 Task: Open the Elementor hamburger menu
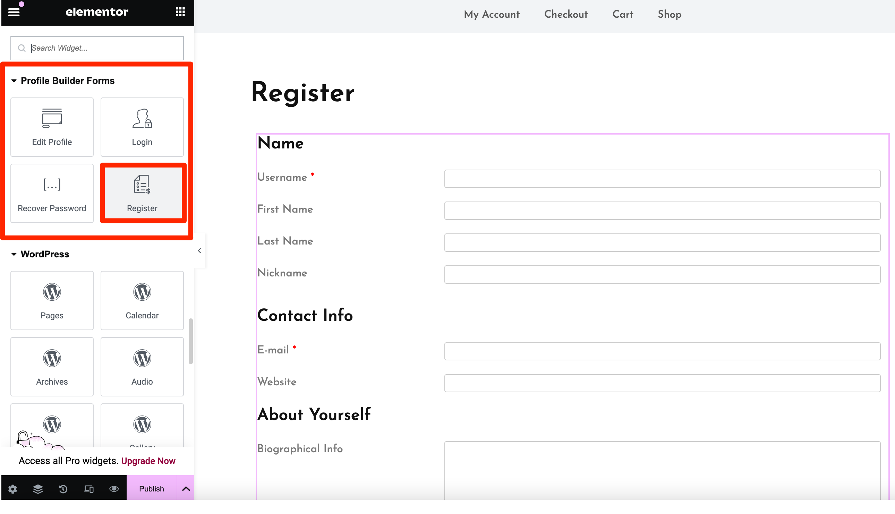[14, 12]
